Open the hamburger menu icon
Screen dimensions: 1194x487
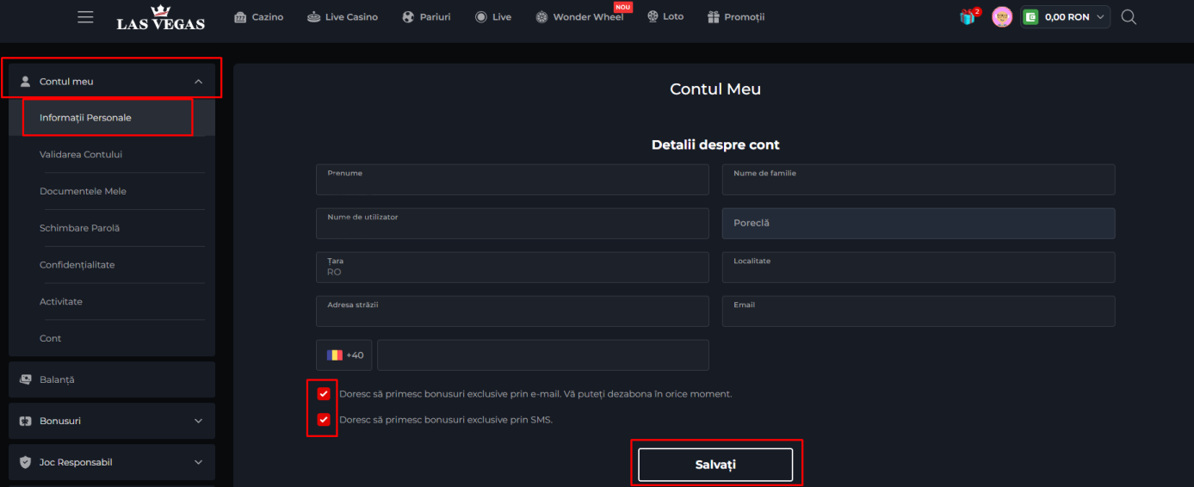[x=85, y=17]
